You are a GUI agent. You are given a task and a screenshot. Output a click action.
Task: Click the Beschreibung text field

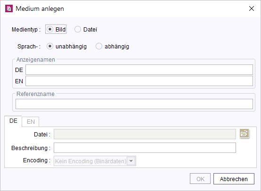point(145,148)
